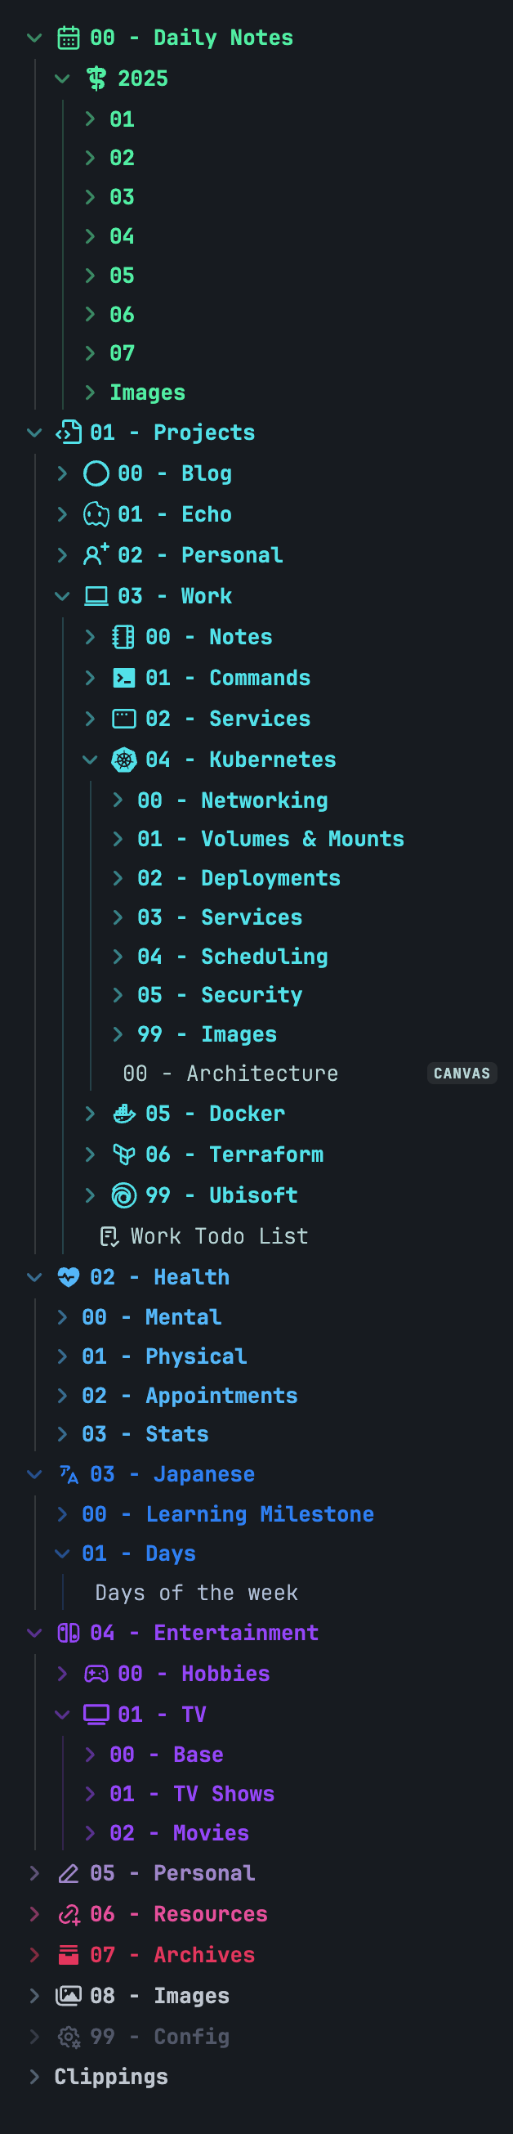Collapse the 2025 daily notes folder
513x2134 pixels.
(x=62, y=78)
